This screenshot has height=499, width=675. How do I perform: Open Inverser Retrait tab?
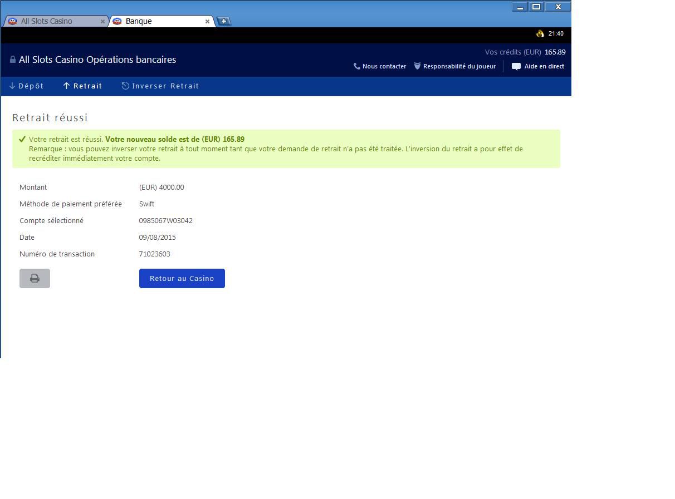160,86
